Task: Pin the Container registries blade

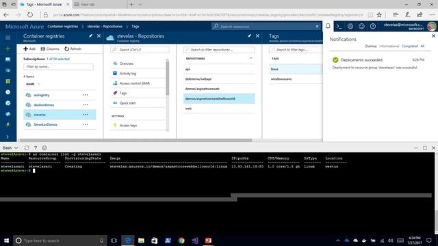Action: click(x=90, y=36)
